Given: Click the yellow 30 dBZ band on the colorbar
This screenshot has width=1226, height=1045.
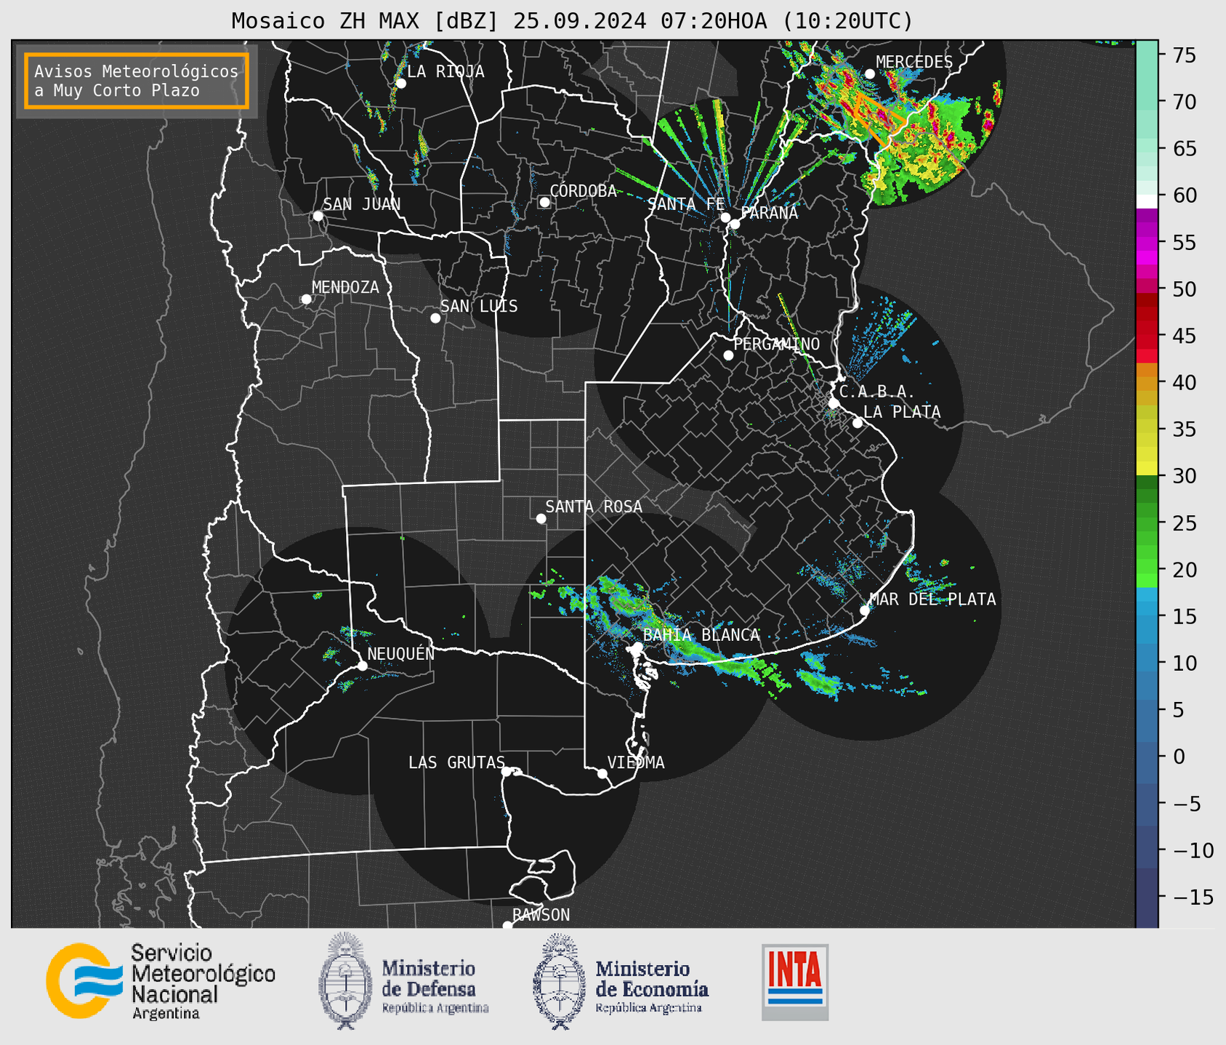Looking at the screenshot, I should point(1147,469).
